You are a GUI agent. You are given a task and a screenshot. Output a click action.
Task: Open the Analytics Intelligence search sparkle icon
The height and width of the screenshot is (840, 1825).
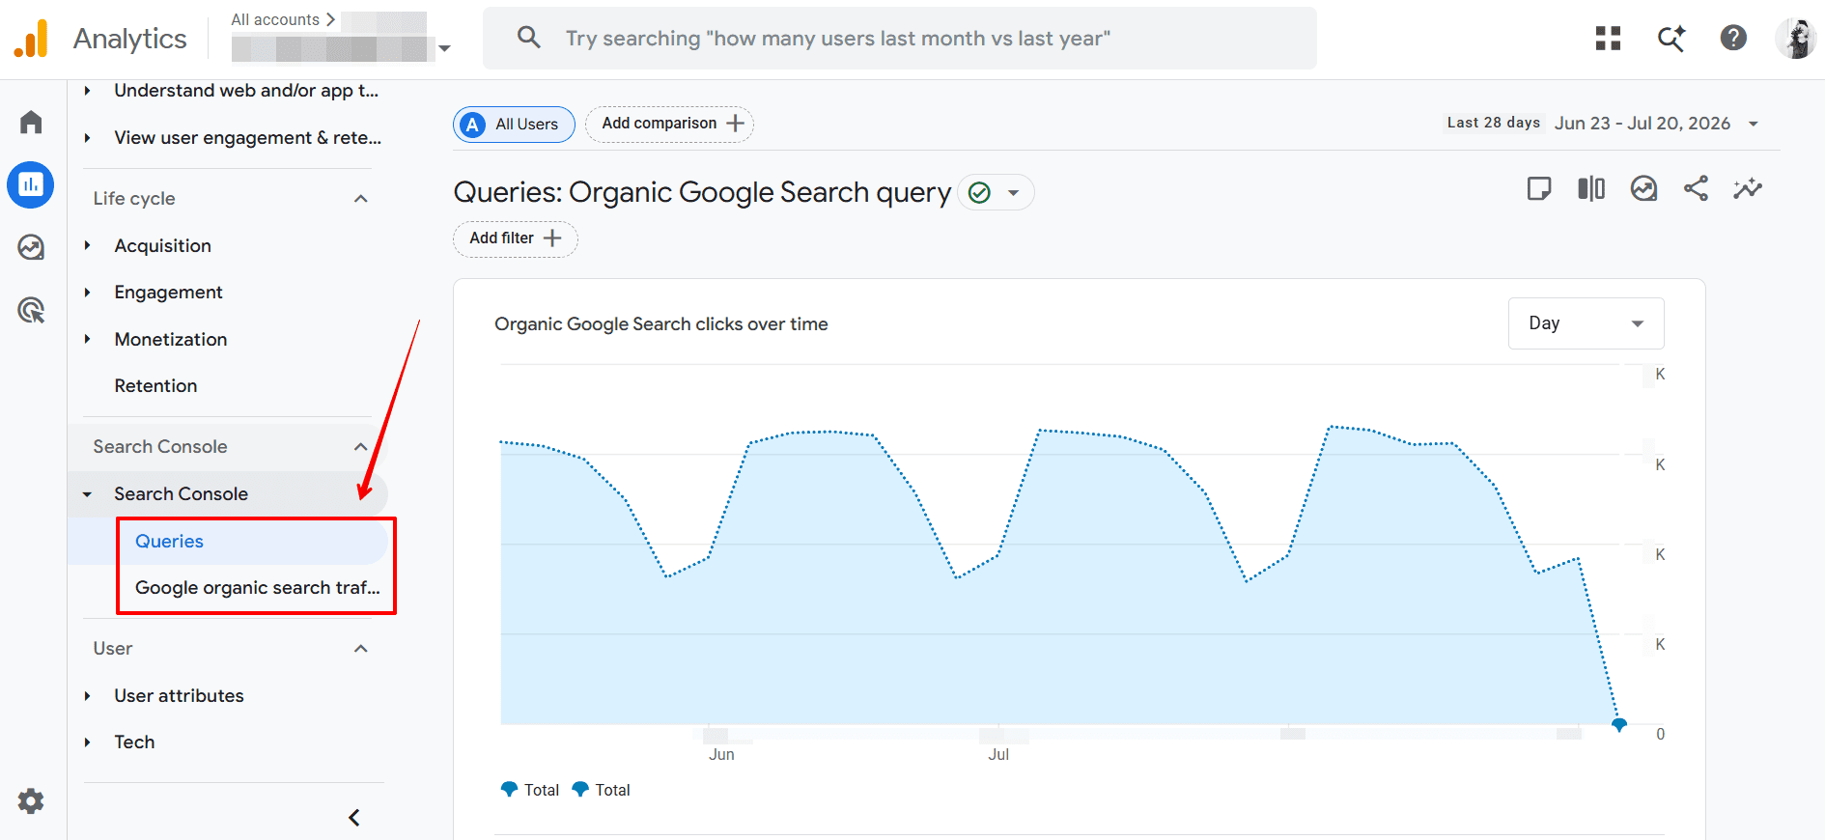[x=1671, y=38]
